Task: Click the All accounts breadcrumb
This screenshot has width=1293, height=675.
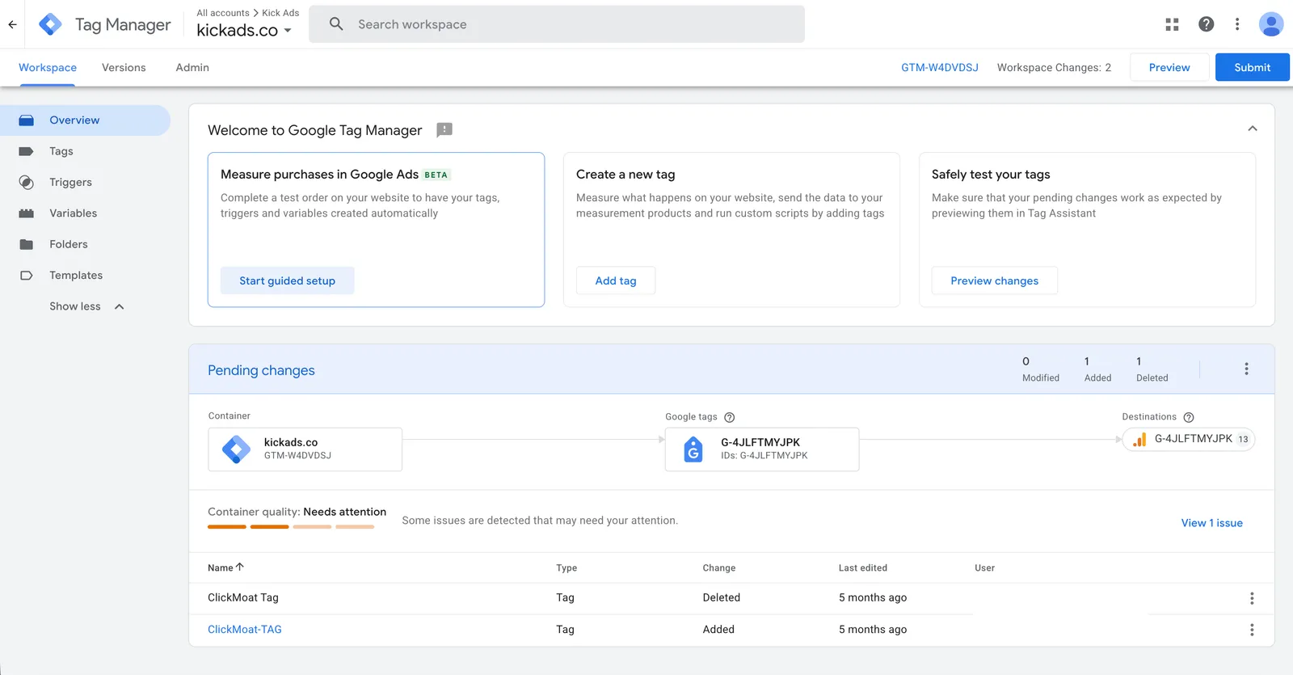Action: 223,13
